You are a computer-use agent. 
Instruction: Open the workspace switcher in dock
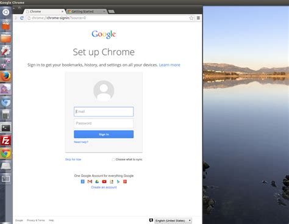point(5,179)
